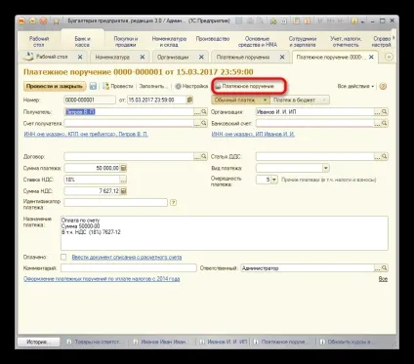Click the Номер input field

(90, 100)
